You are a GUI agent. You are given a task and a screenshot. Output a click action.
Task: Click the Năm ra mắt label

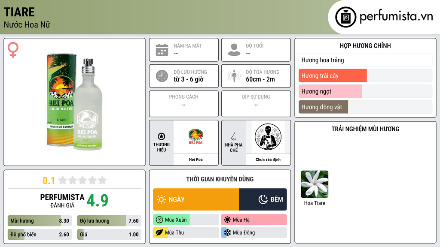pyautogui.click(x=188, y=45)
